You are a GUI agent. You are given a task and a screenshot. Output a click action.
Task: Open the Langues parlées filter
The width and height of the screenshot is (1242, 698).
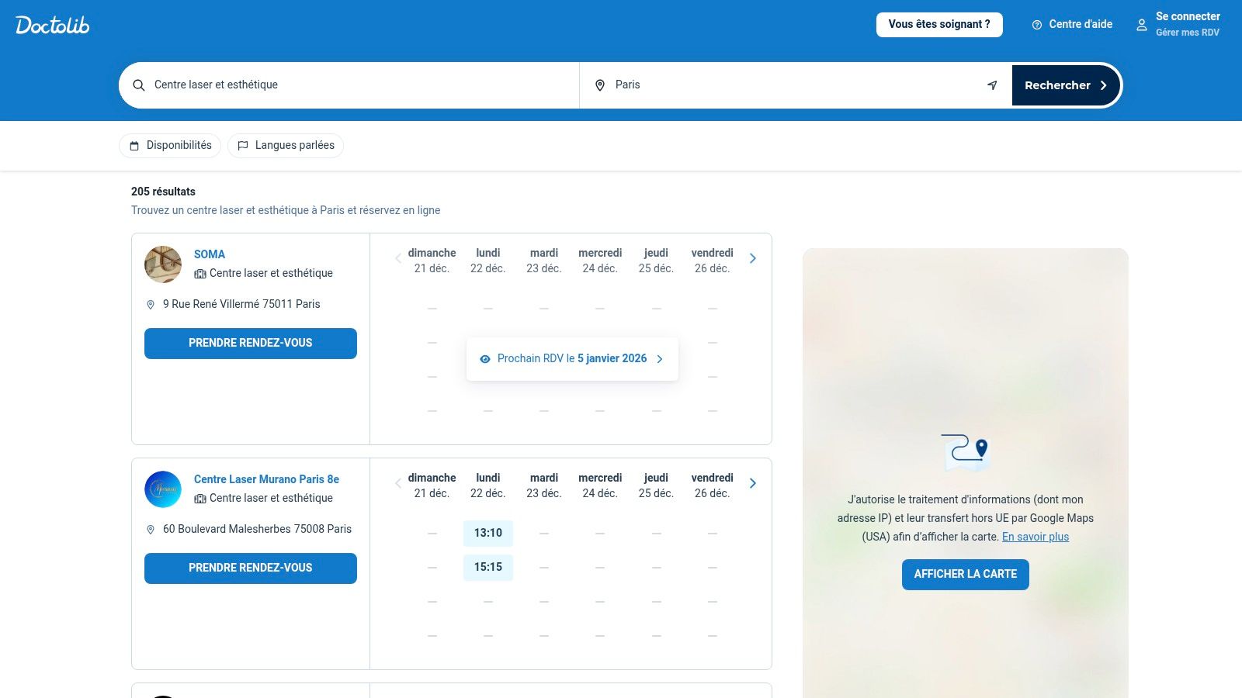pos(286,146)
